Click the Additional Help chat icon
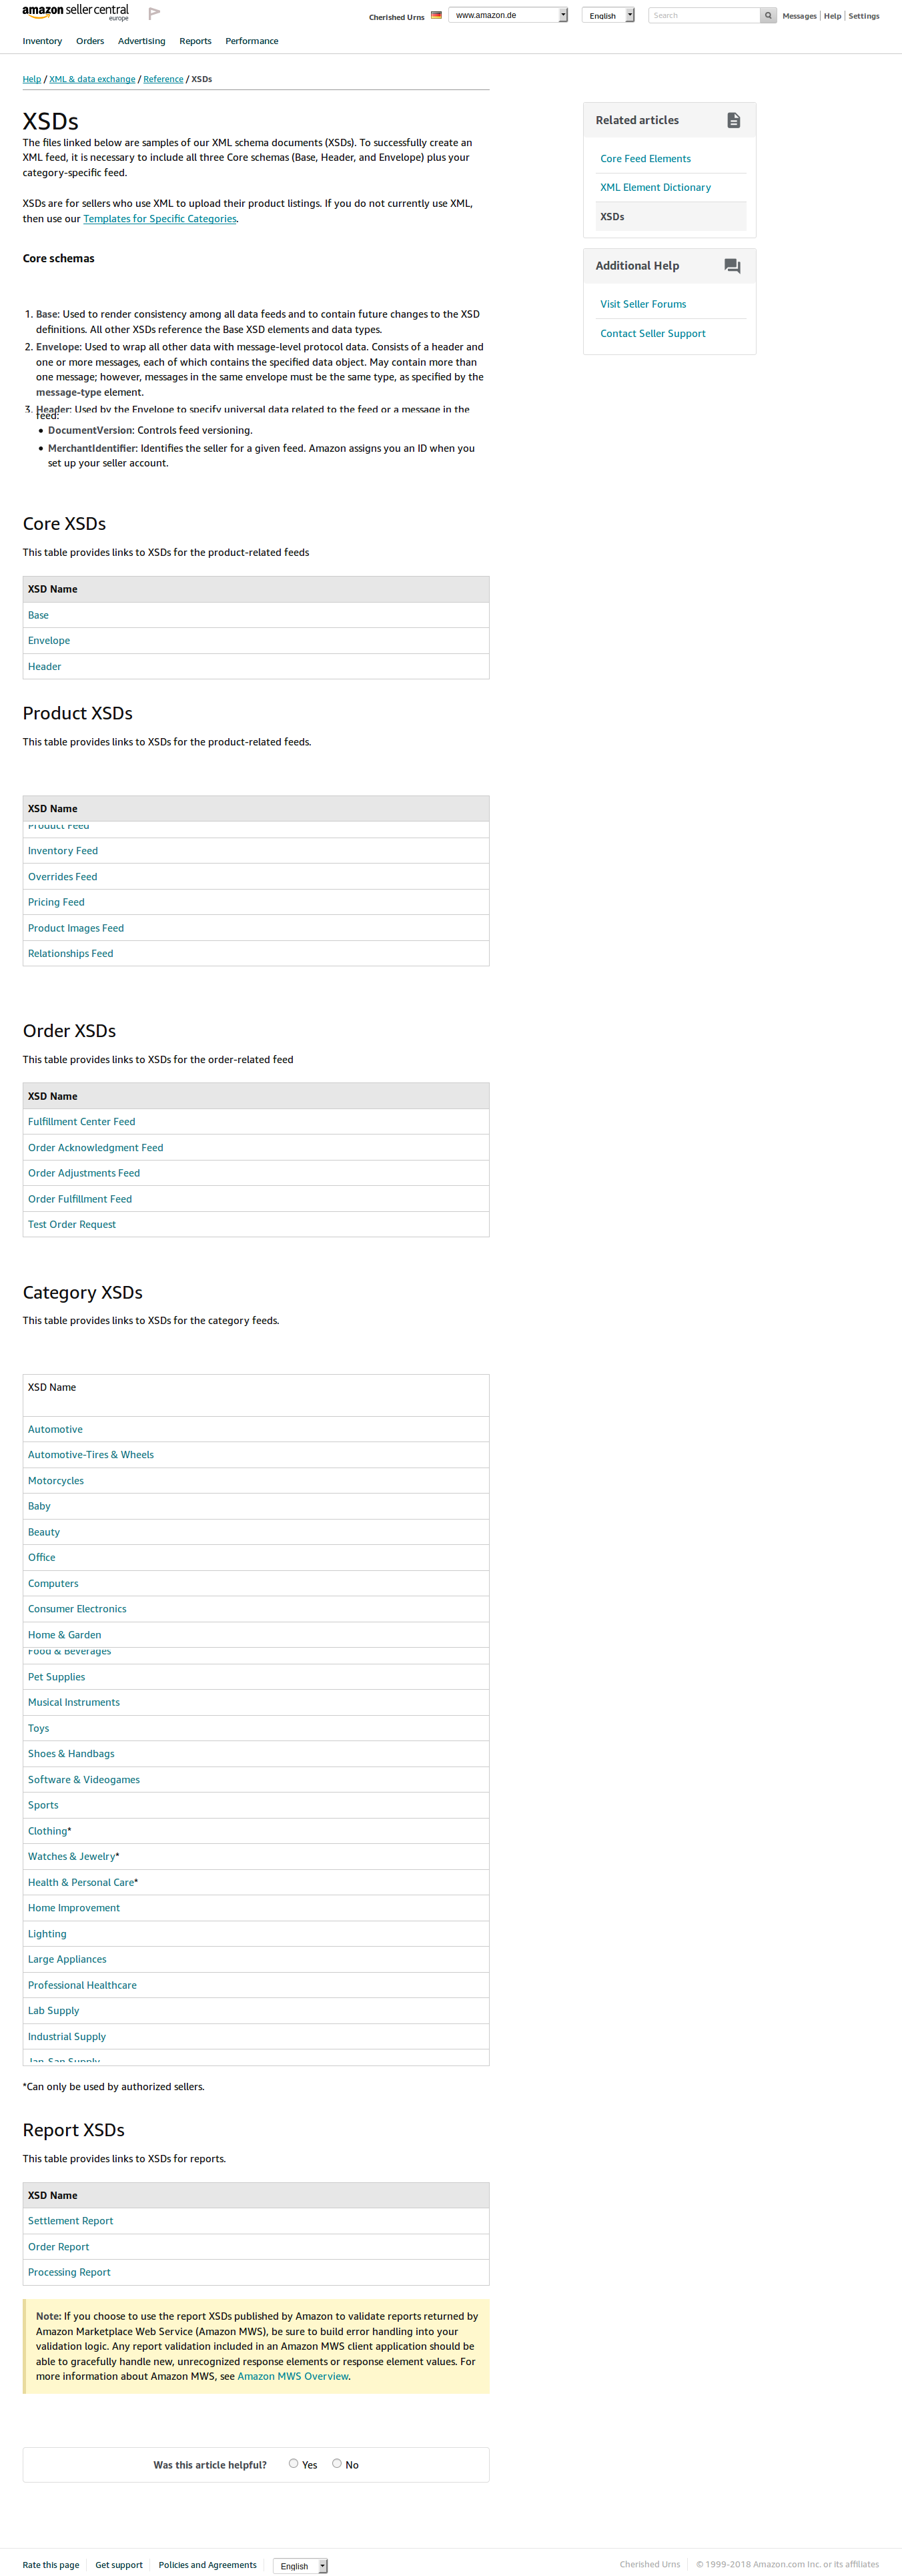 coord(732,266)
